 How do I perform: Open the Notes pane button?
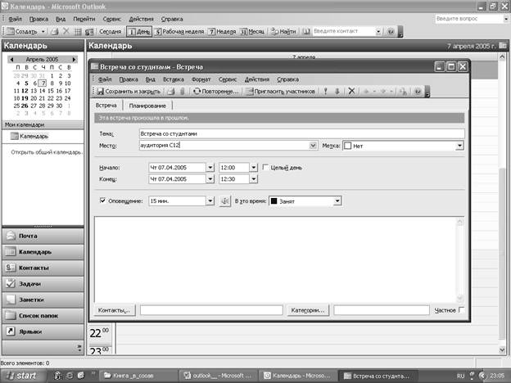(x=43, y=300)
